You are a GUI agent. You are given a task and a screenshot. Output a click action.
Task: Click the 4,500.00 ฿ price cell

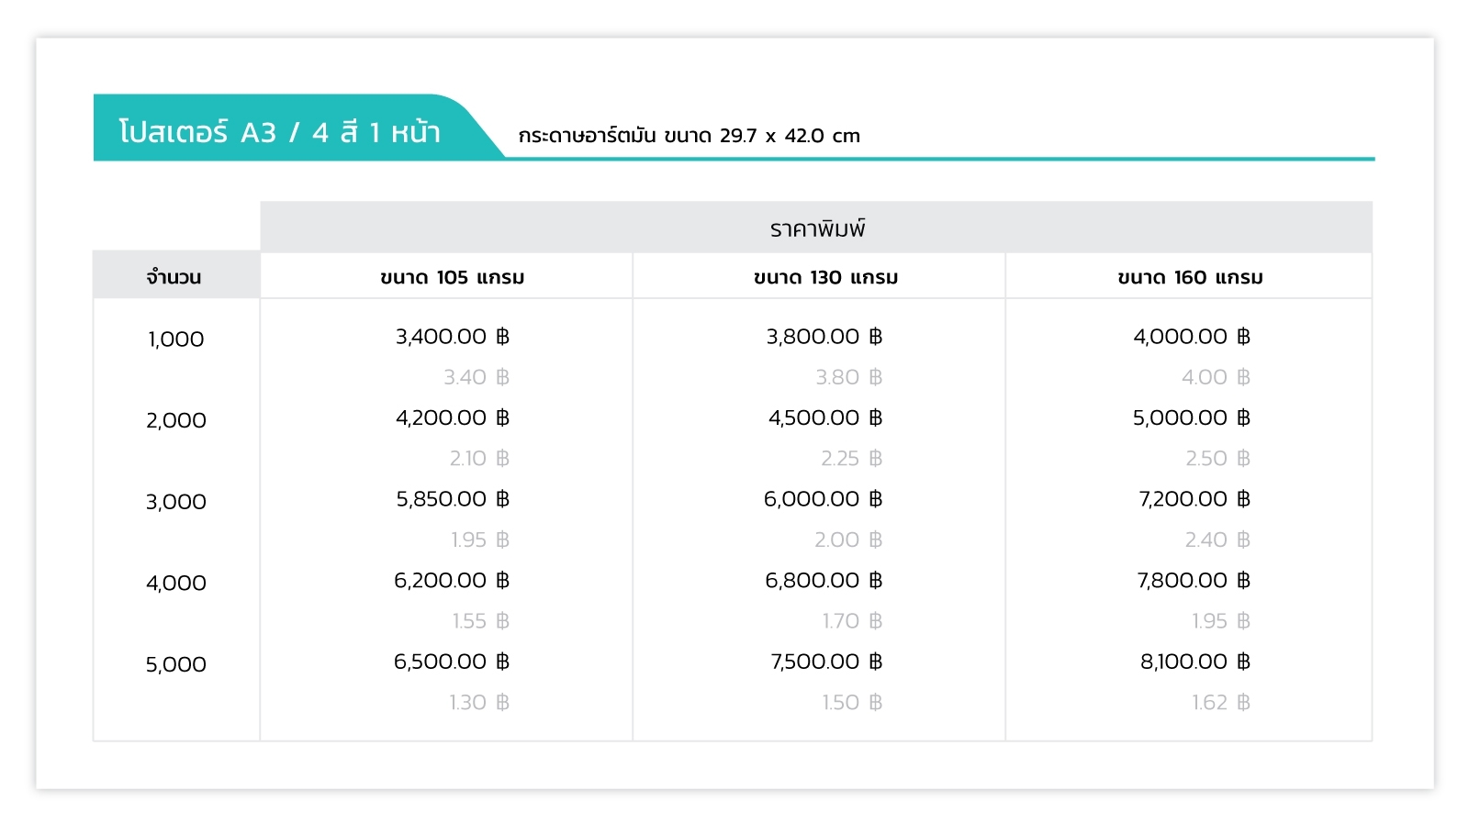pos(825,417)
